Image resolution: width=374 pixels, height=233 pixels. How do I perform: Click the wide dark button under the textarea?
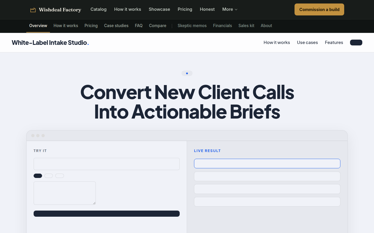click(107, 213)
